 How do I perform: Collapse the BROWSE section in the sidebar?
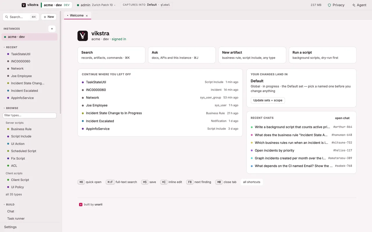[11, 108]
